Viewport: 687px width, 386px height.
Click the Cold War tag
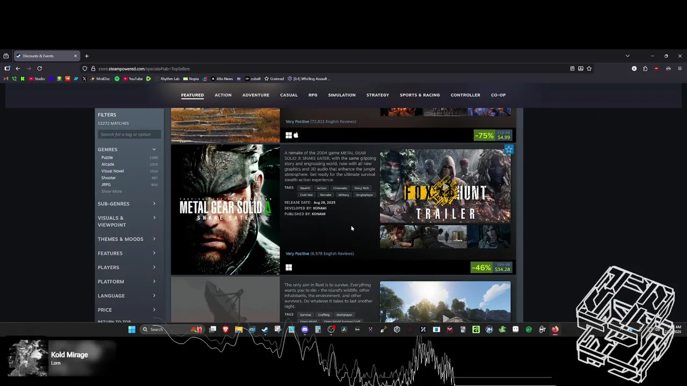[306, 195]
